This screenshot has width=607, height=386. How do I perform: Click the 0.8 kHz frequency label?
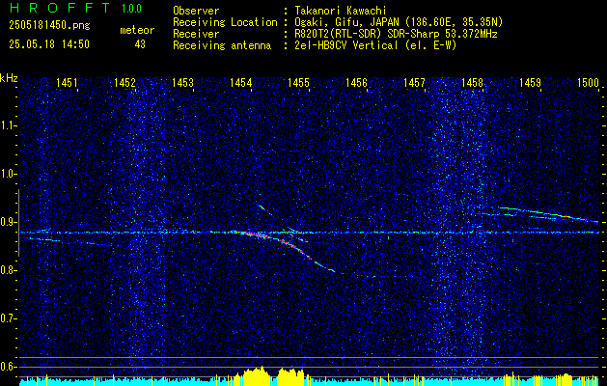pyautogui.click(x=7, y=270)
